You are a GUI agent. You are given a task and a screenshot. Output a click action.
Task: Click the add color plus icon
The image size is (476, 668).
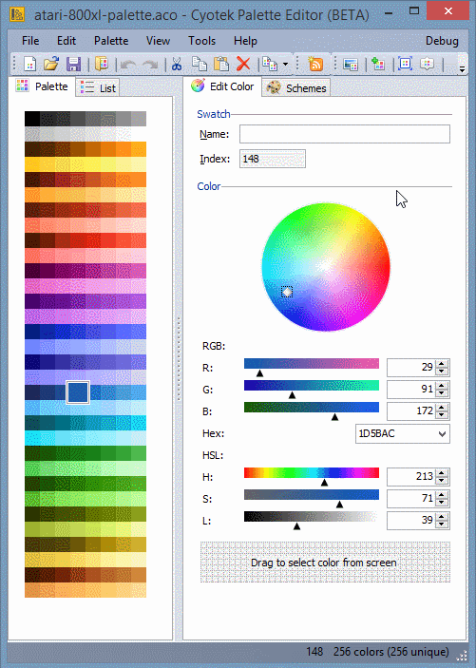377,64
